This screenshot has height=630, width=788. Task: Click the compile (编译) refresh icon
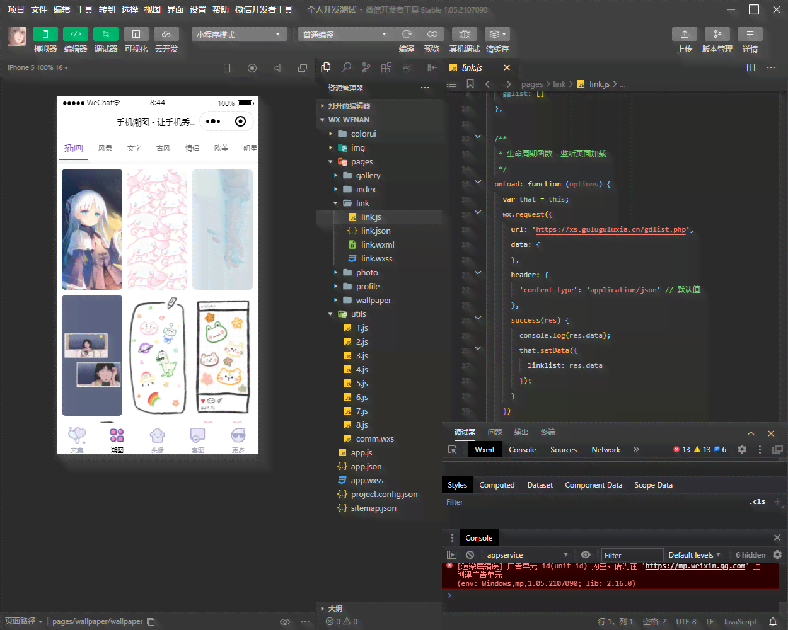point(407,34)
